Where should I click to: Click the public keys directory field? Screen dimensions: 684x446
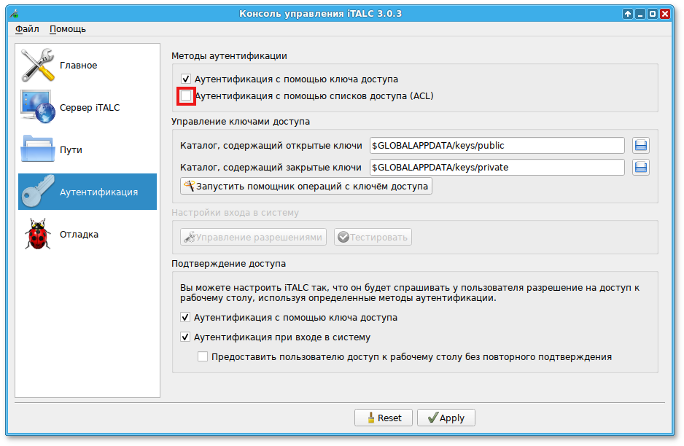pos(497,146)
